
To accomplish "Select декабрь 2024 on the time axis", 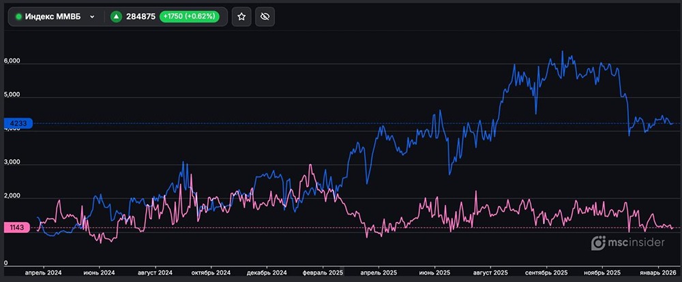I will [267, 272].
